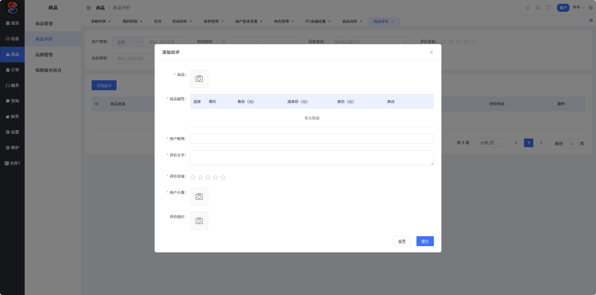Click the product image upload camera icon
Screen dimensions: 596x295
[199, 79]
